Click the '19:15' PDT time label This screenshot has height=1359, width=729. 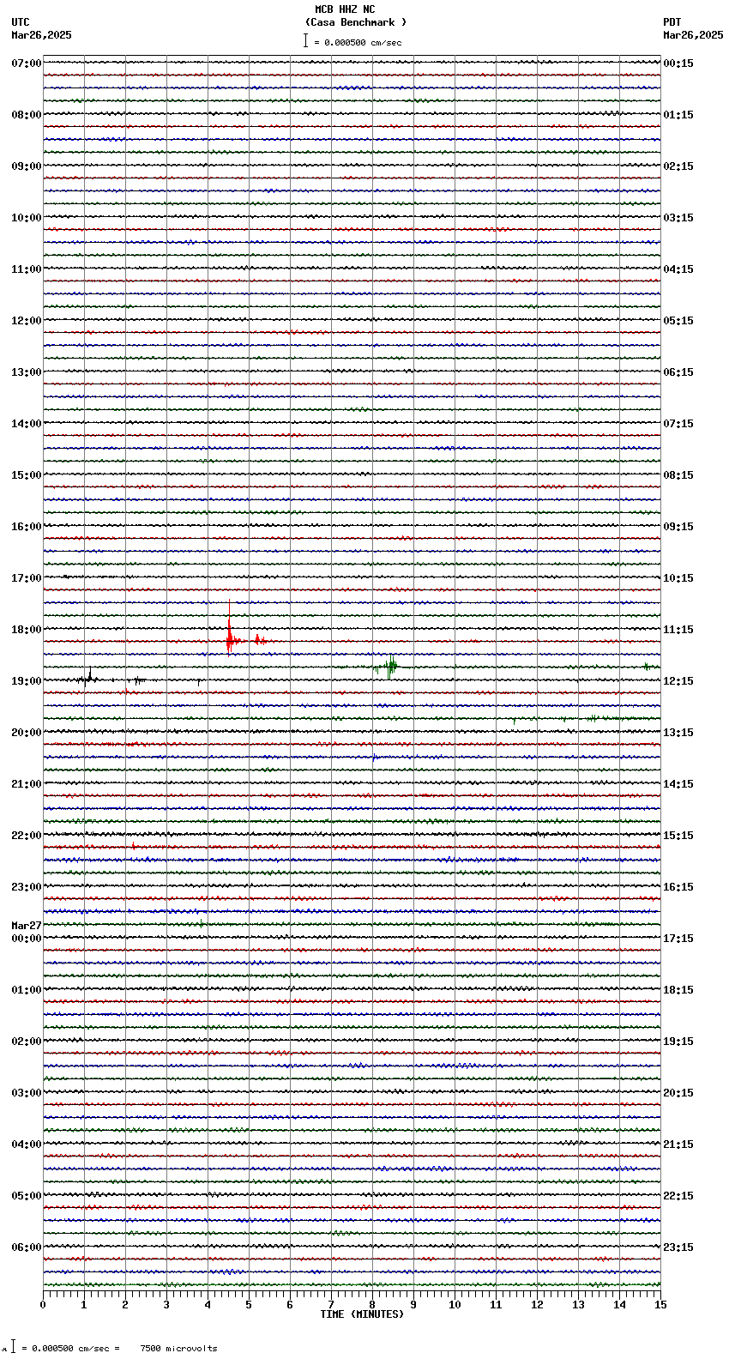click(x=678, y=1042)
